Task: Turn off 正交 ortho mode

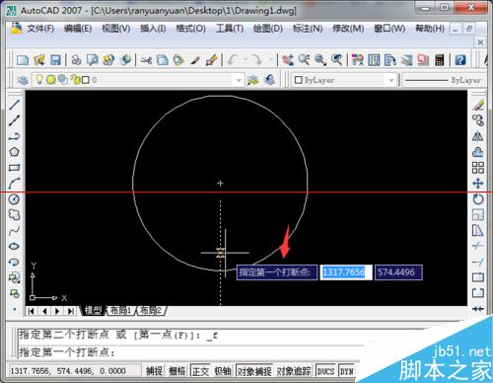Action: coord(200,371)
